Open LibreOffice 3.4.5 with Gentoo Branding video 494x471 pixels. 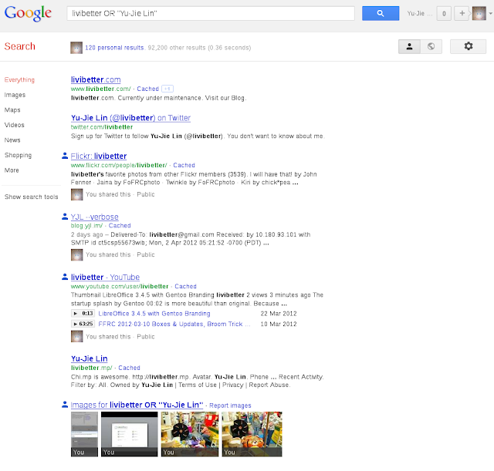coord(154,314)
